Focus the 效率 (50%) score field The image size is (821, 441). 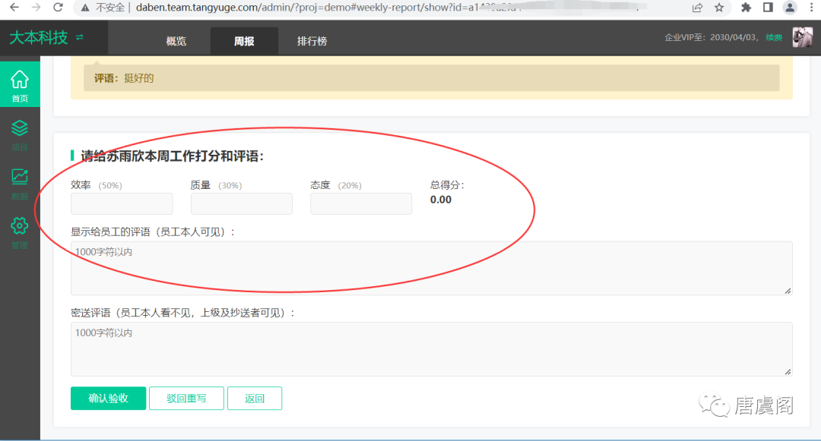point(122,203)
